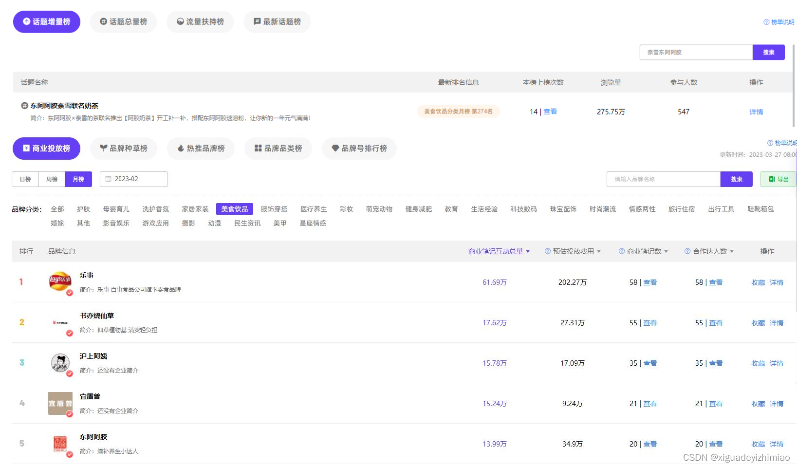View 书亦烧仙草 partner creators 查看 link

[716, 323]
